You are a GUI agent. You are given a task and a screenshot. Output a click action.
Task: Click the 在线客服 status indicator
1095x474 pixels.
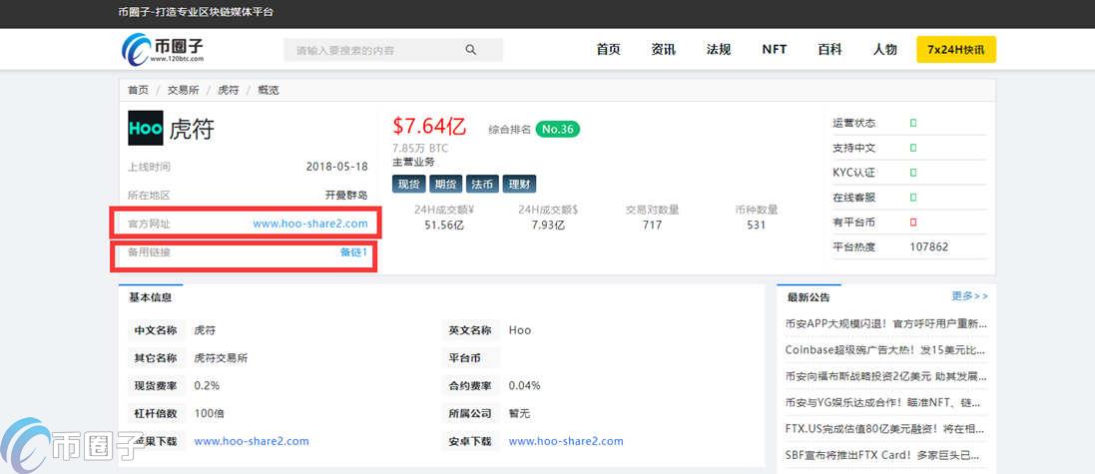tap(912, 198)
